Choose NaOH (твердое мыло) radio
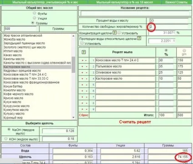Screen dimensions: 193x164 (9, 130)
